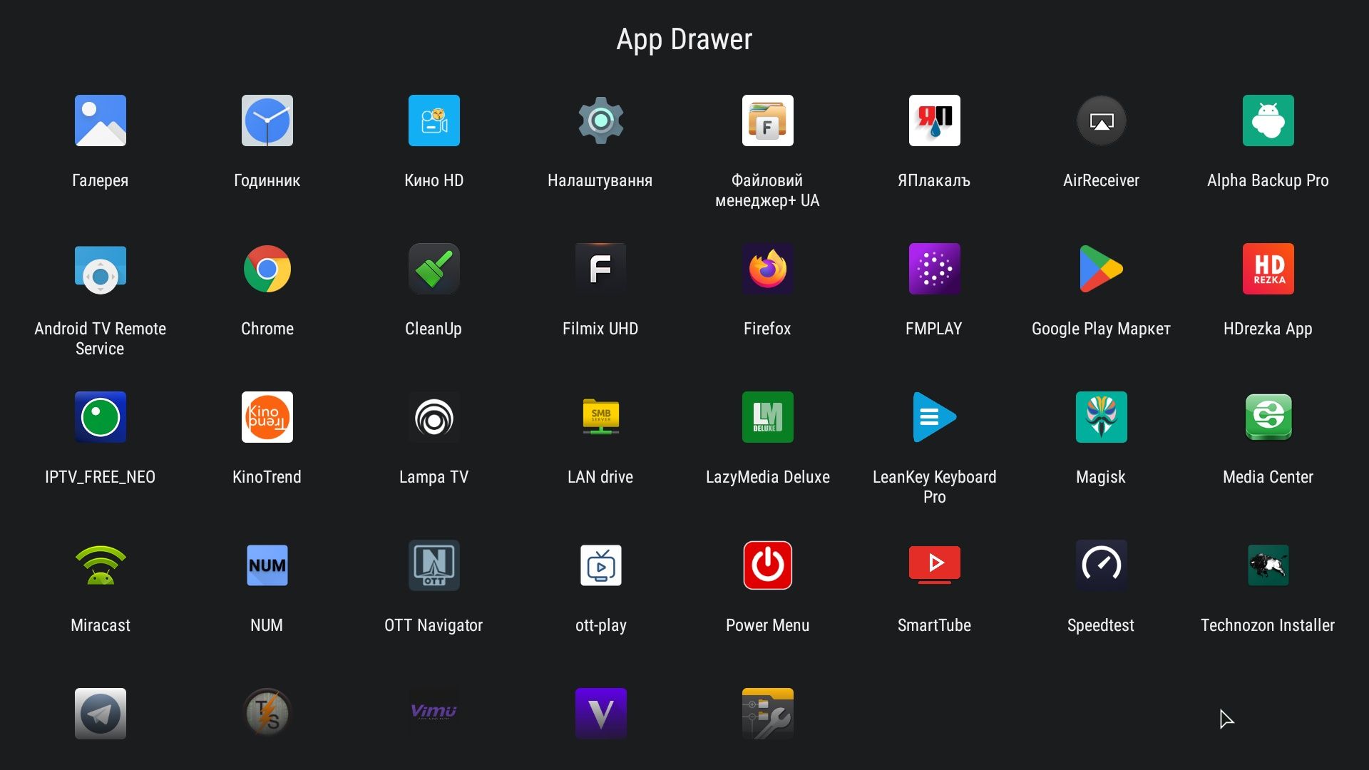Launch Technozon Installer
This screenshot has width=1369, height=770.
[x=1268, y=565]
